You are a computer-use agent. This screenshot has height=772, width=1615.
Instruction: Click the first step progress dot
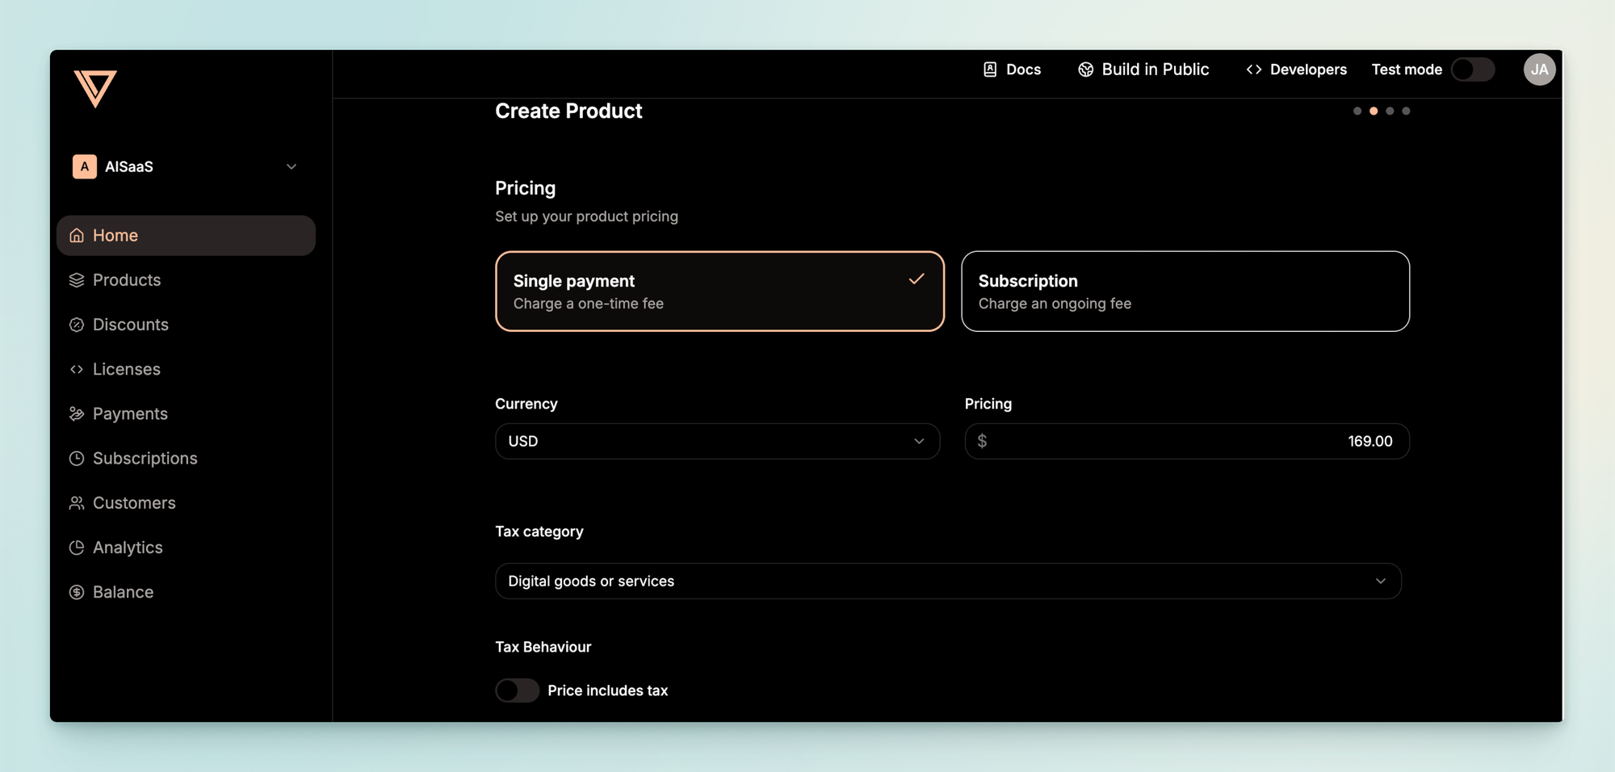coord(1357,111)
